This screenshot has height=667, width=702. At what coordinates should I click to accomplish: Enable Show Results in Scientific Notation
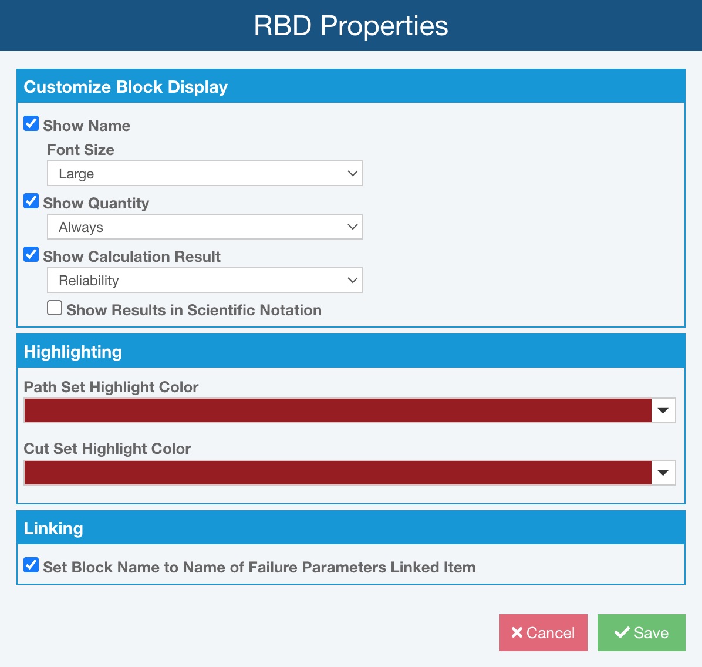pos(55,308)
